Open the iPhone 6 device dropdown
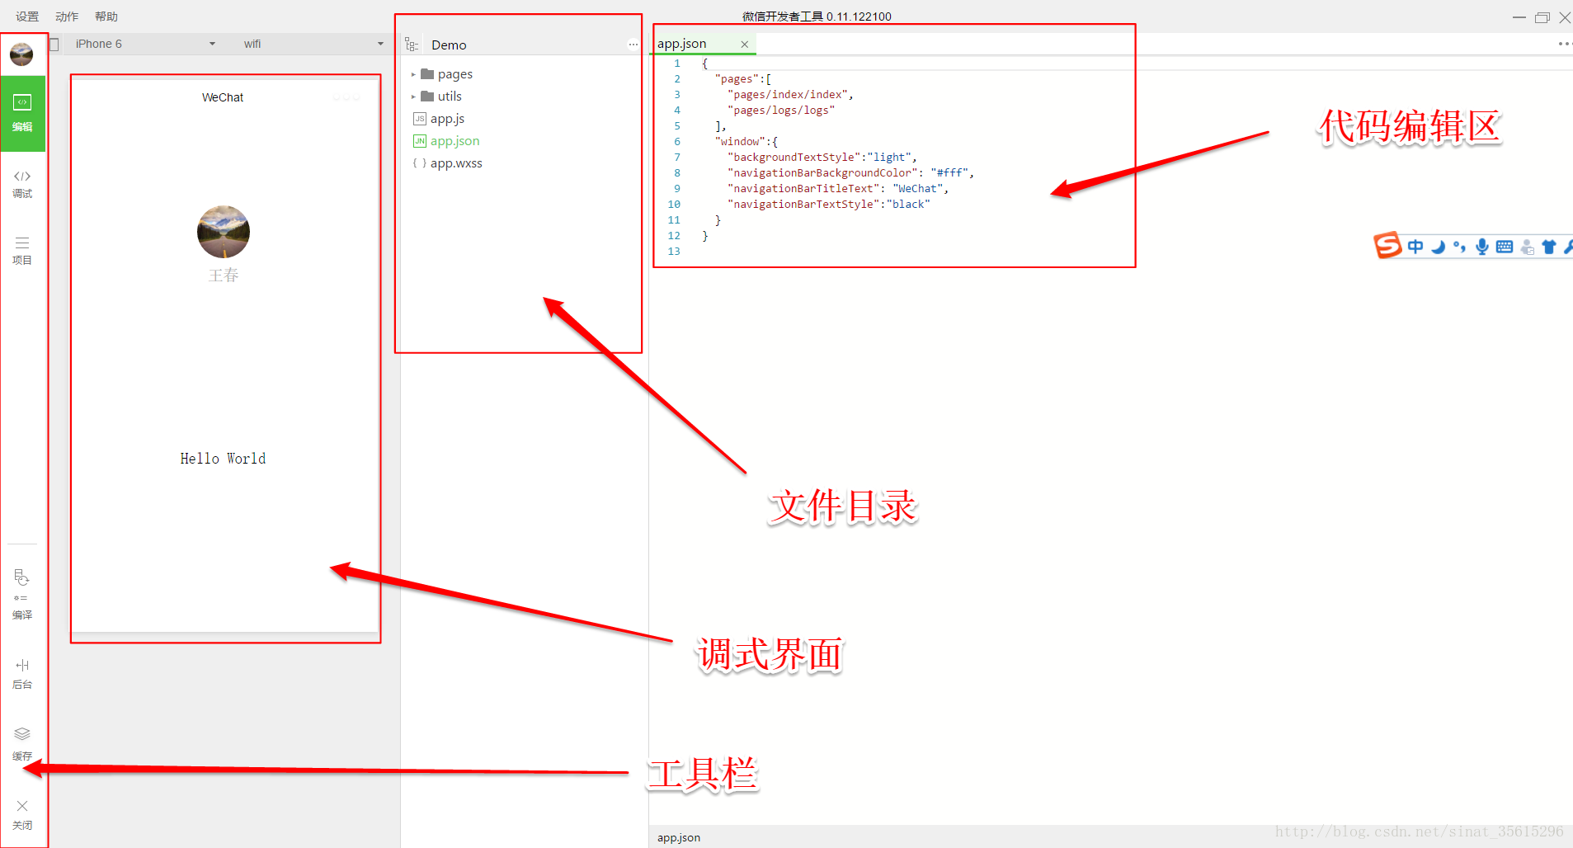 pos(145,44)
